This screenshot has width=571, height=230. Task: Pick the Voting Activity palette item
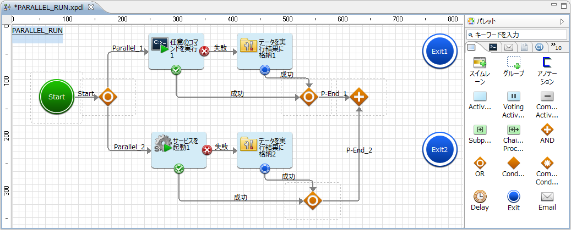(x=514, y=105)
